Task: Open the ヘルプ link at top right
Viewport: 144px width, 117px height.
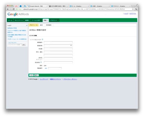Action: point(126,14)
